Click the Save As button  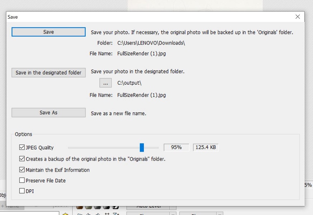48,113
